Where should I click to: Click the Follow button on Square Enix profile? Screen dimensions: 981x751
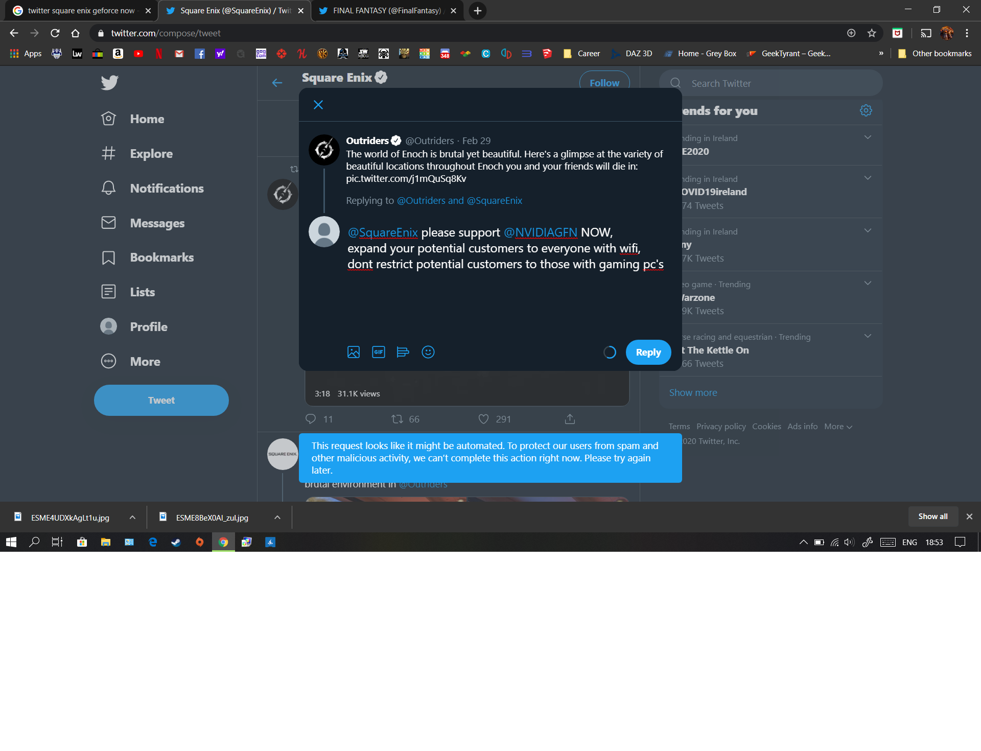tap(603, 82)
